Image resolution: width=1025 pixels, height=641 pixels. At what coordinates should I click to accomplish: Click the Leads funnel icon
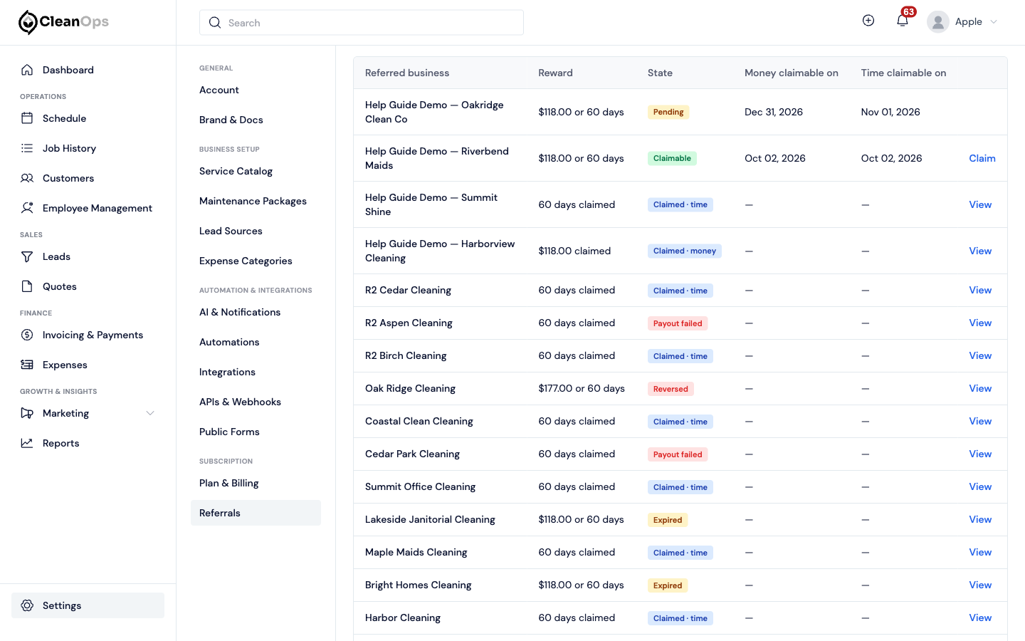(27, 256)
